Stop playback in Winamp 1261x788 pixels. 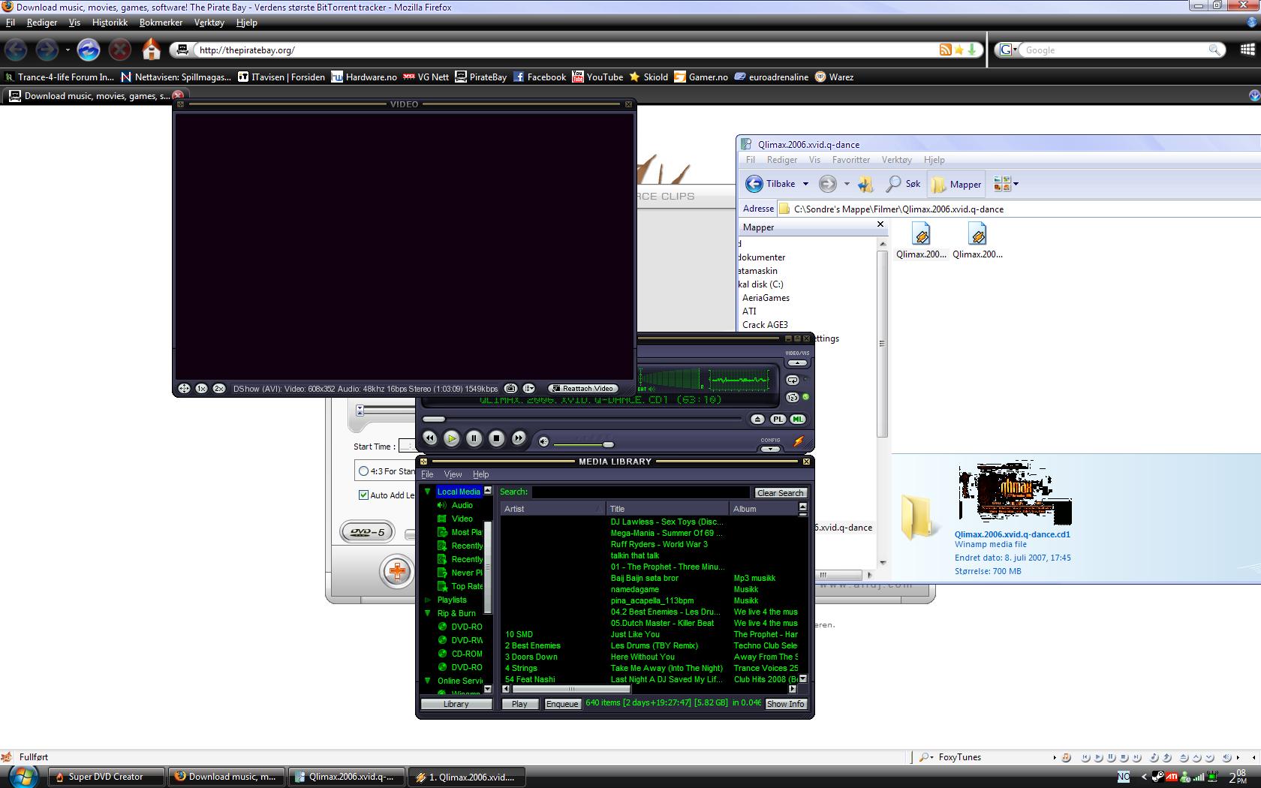coord(496,438)
